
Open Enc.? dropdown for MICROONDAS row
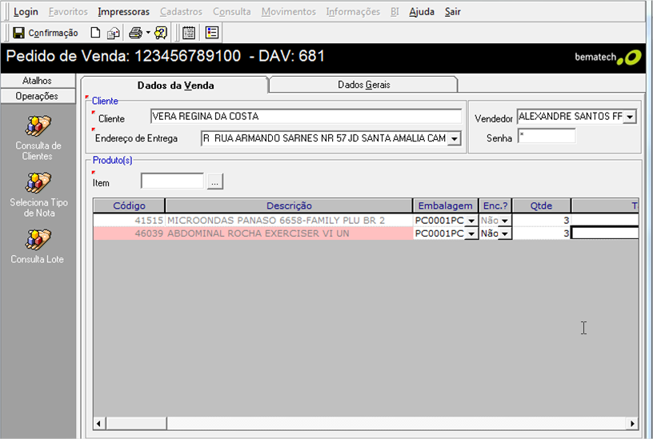click(x=504, y=221)
